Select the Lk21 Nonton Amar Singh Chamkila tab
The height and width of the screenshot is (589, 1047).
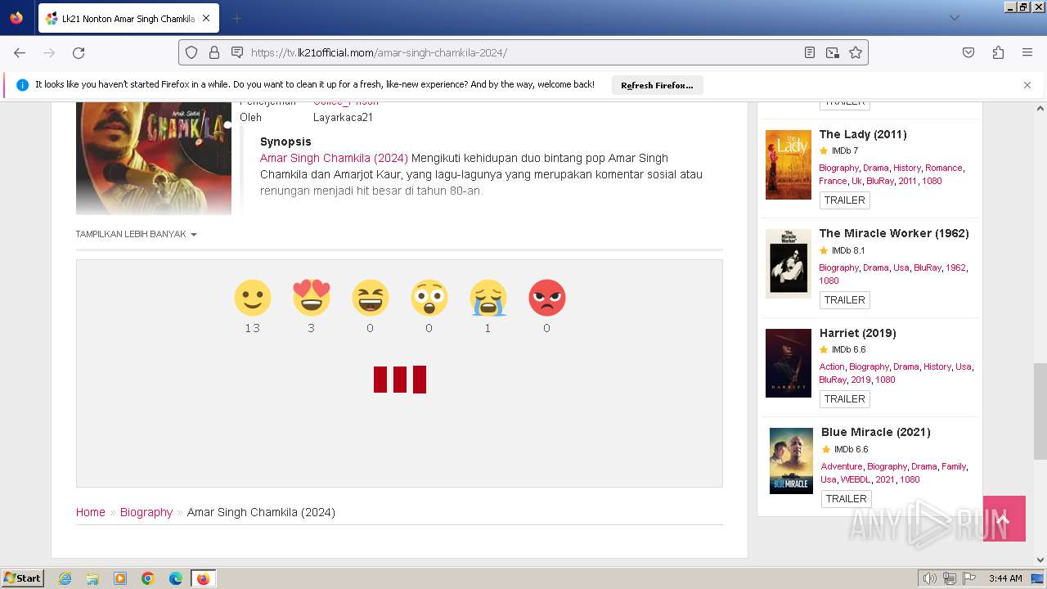(x=128, y=18)
